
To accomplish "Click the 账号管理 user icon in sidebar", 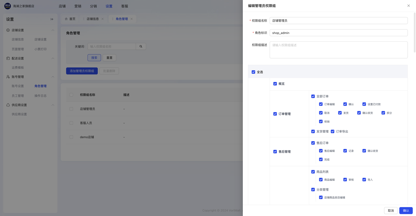I will [8, 77].
